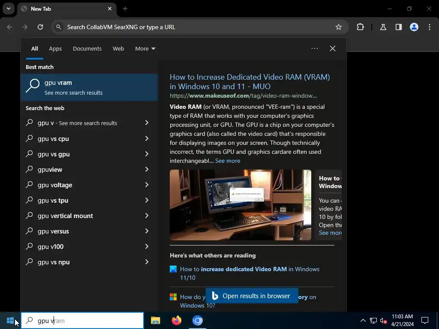The width and height of the screenshot is (439, 329).
Task: Open How to increase dedicated Video RAM in Windows 11/10
Action: pos(250,273)
